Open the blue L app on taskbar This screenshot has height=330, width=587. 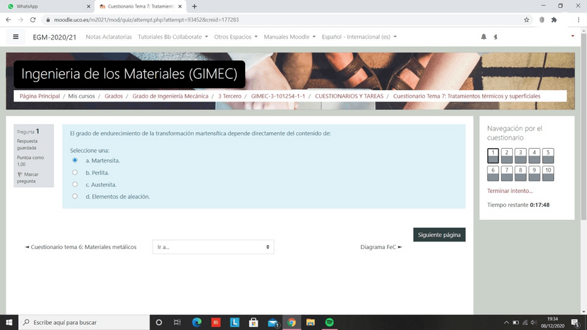tap(235, 322)
